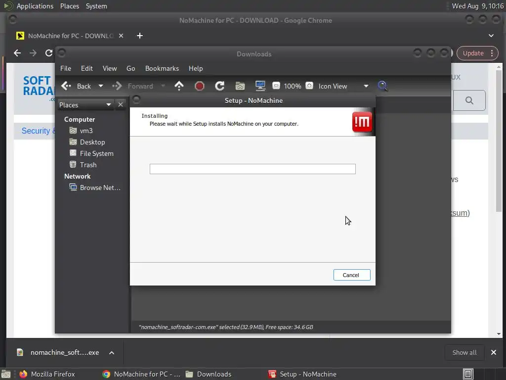Open the View menu in file manager
This screenshot has height=380, width=506.
pos(109,68)
